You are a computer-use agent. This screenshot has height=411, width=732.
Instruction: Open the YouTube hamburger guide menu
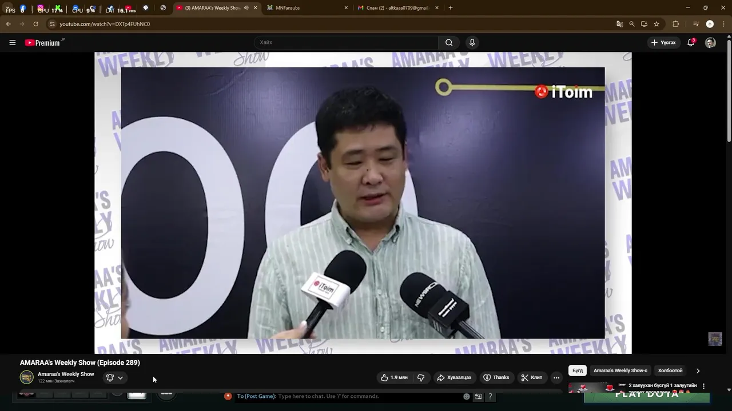point(12,42)
